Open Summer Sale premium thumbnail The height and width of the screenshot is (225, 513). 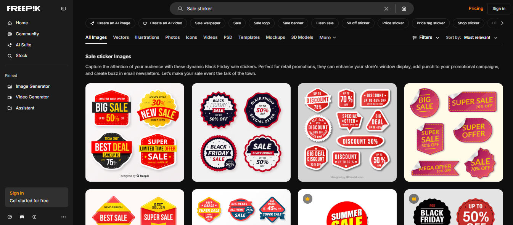(347, 207)
